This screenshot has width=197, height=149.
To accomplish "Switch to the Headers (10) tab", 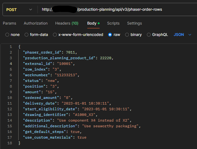I will pyautogui.click(x=67, y=23).
